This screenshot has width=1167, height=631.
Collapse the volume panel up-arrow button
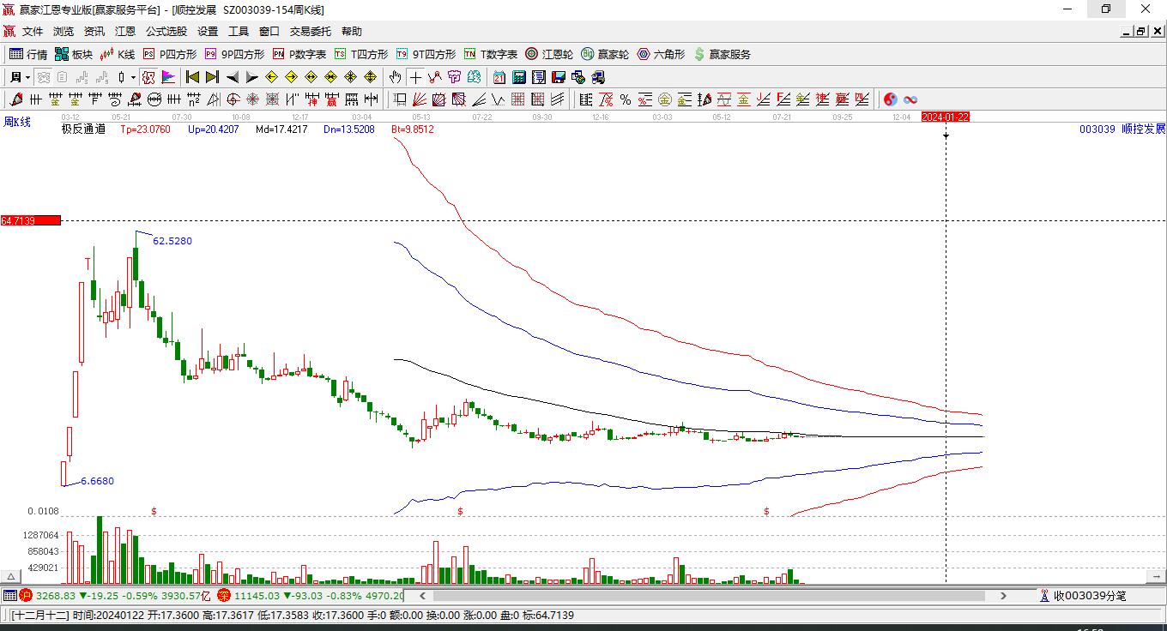click(x=11, y=577)
